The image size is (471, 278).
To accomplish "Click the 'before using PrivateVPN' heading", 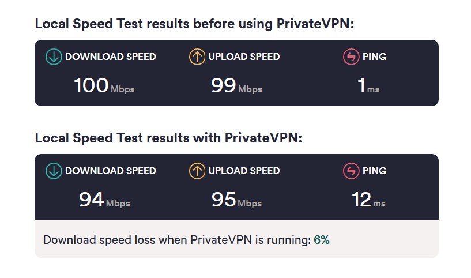I will [194, 24].
